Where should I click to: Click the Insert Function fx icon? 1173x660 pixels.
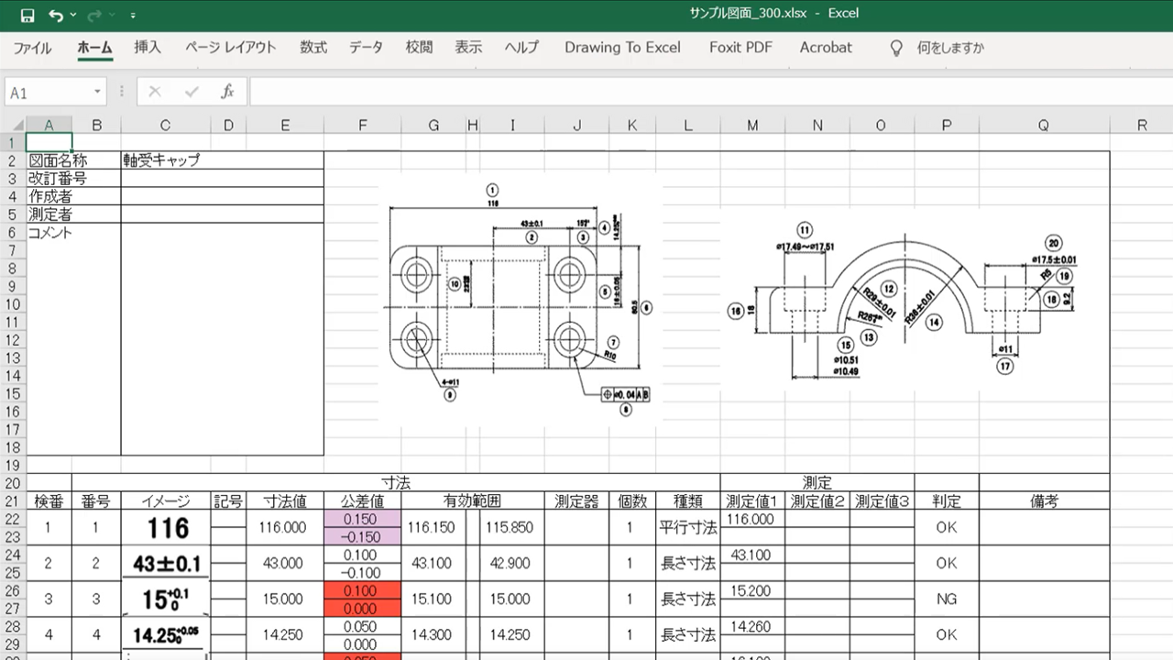[227, 92]
